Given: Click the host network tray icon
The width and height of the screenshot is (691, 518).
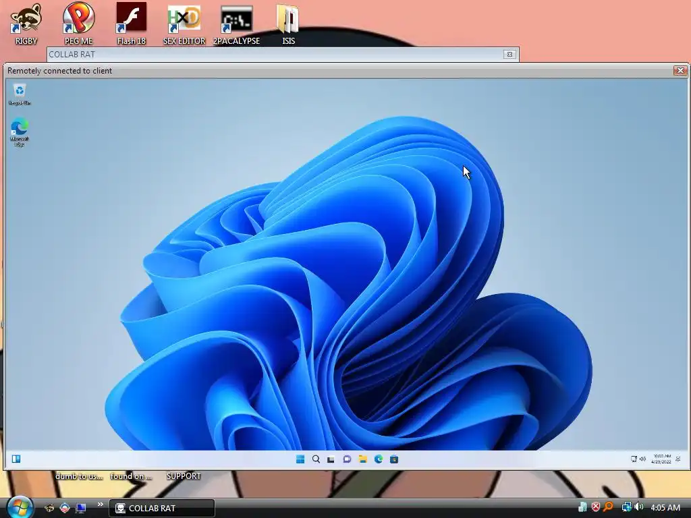Looking at the screenshot, I should [x=626, y=507].
